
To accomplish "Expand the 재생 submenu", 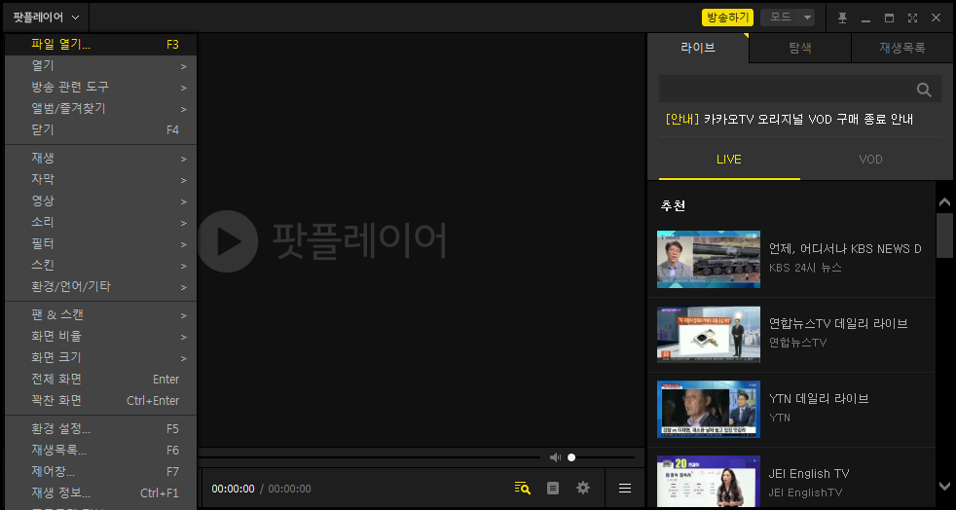I will [100, 159].
